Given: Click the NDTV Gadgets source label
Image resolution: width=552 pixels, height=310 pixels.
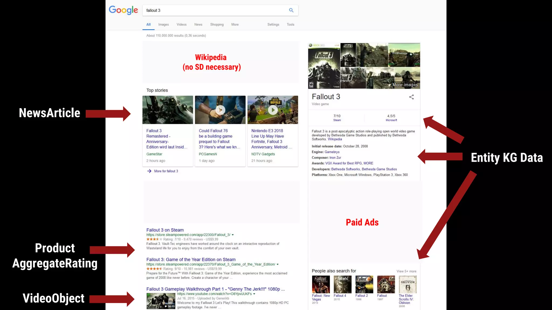Looking at the screenshot, I should [x=263, y=154].
